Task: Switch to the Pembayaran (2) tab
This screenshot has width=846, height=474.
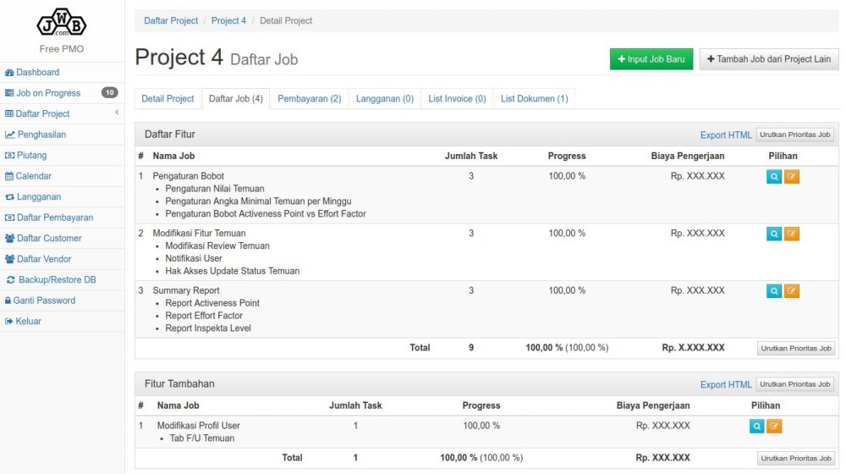Action: click(x=309, y=99)
